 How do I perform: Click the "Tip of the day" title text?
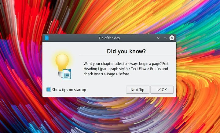(x=109, y=38)
